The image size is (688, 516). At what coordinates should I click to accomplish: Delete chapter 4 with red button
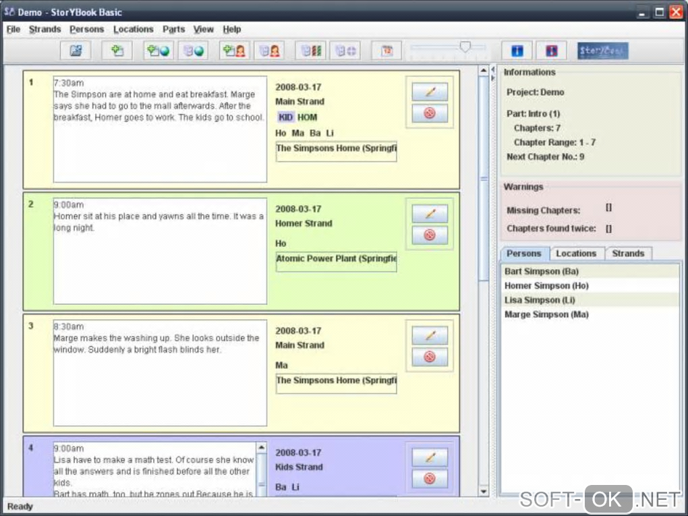(x=430, y=478)
